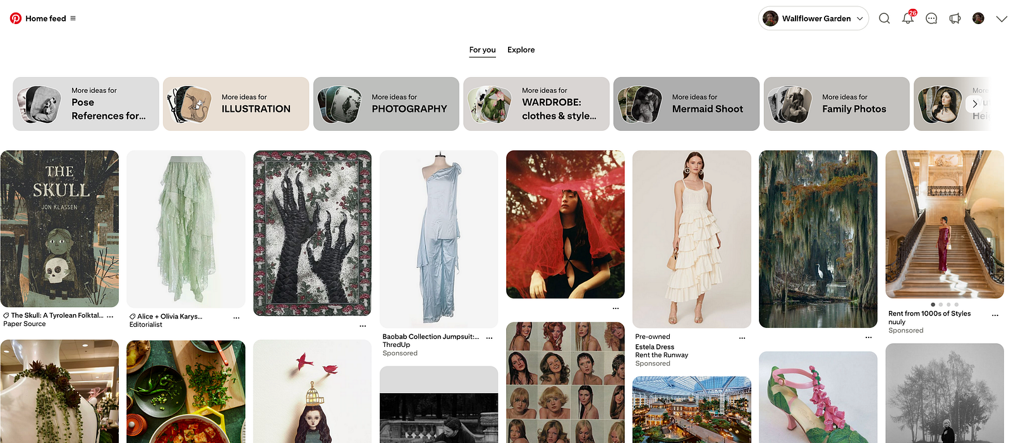Open the dragon claws mushroom border pin
Screen dimensions: 1011x443
click(312, 233)
